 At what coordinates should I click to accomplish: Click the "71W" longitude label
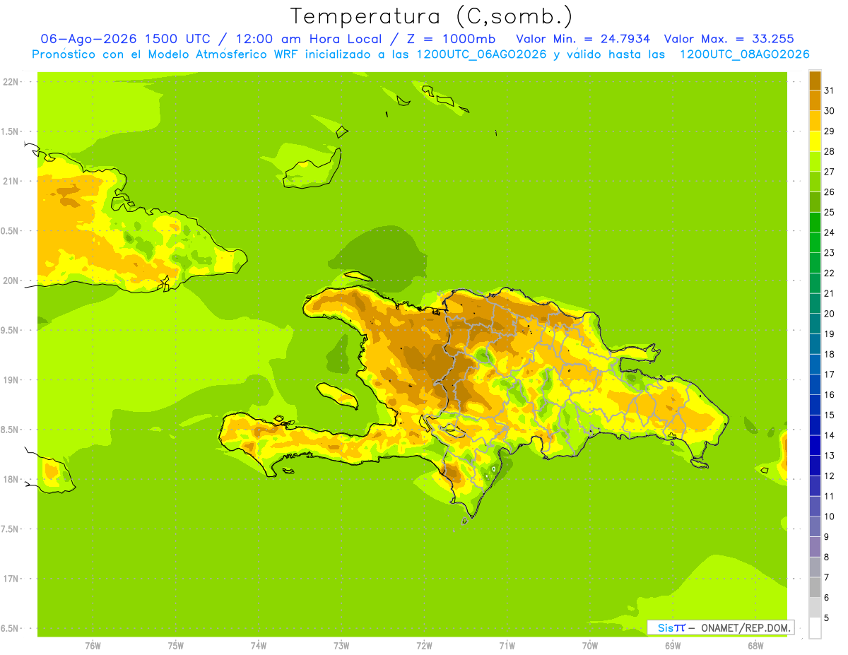[507, 646]
